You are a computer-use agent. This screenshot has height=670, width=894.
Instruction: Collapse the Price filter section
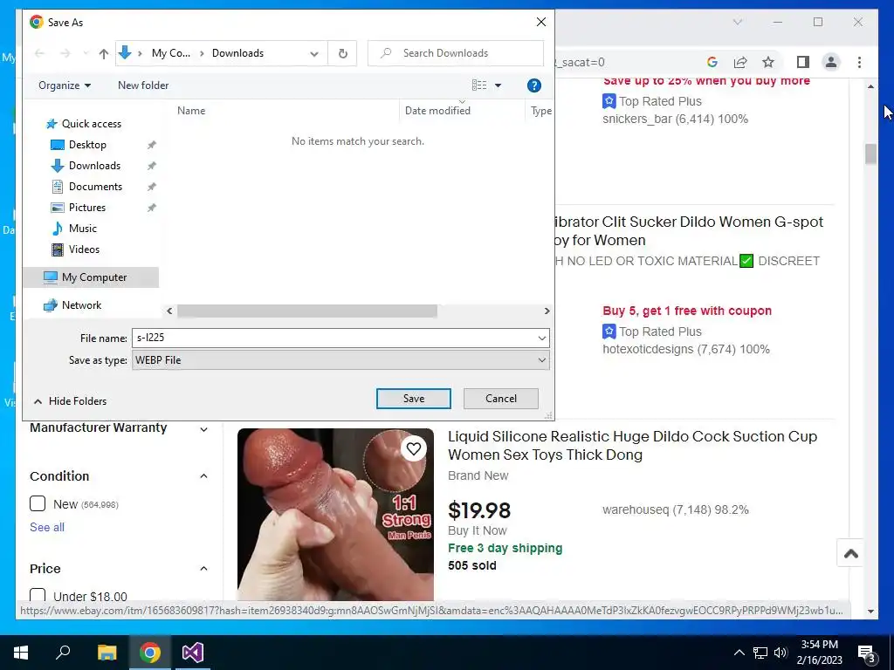point(203,569)
